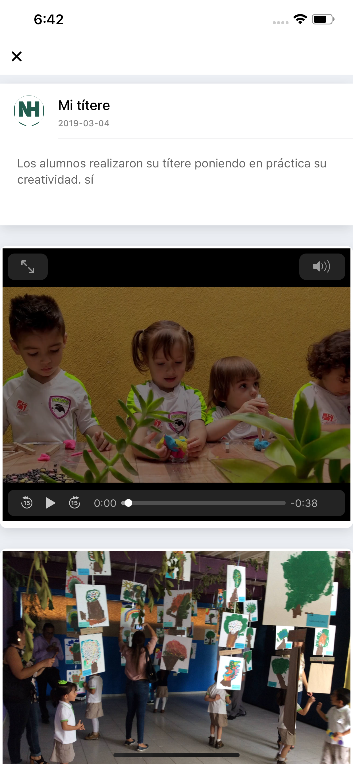Click the video progress slider knob
This screenshot has height=764, width=353.
click(128, 503)
